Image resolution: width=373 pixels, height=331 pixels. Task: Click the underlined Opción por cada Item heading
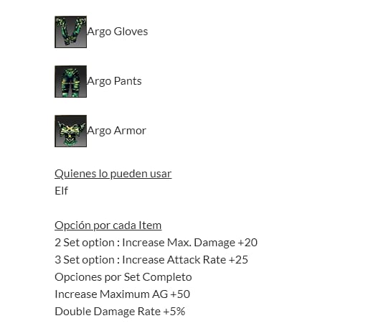pos(108,225)
